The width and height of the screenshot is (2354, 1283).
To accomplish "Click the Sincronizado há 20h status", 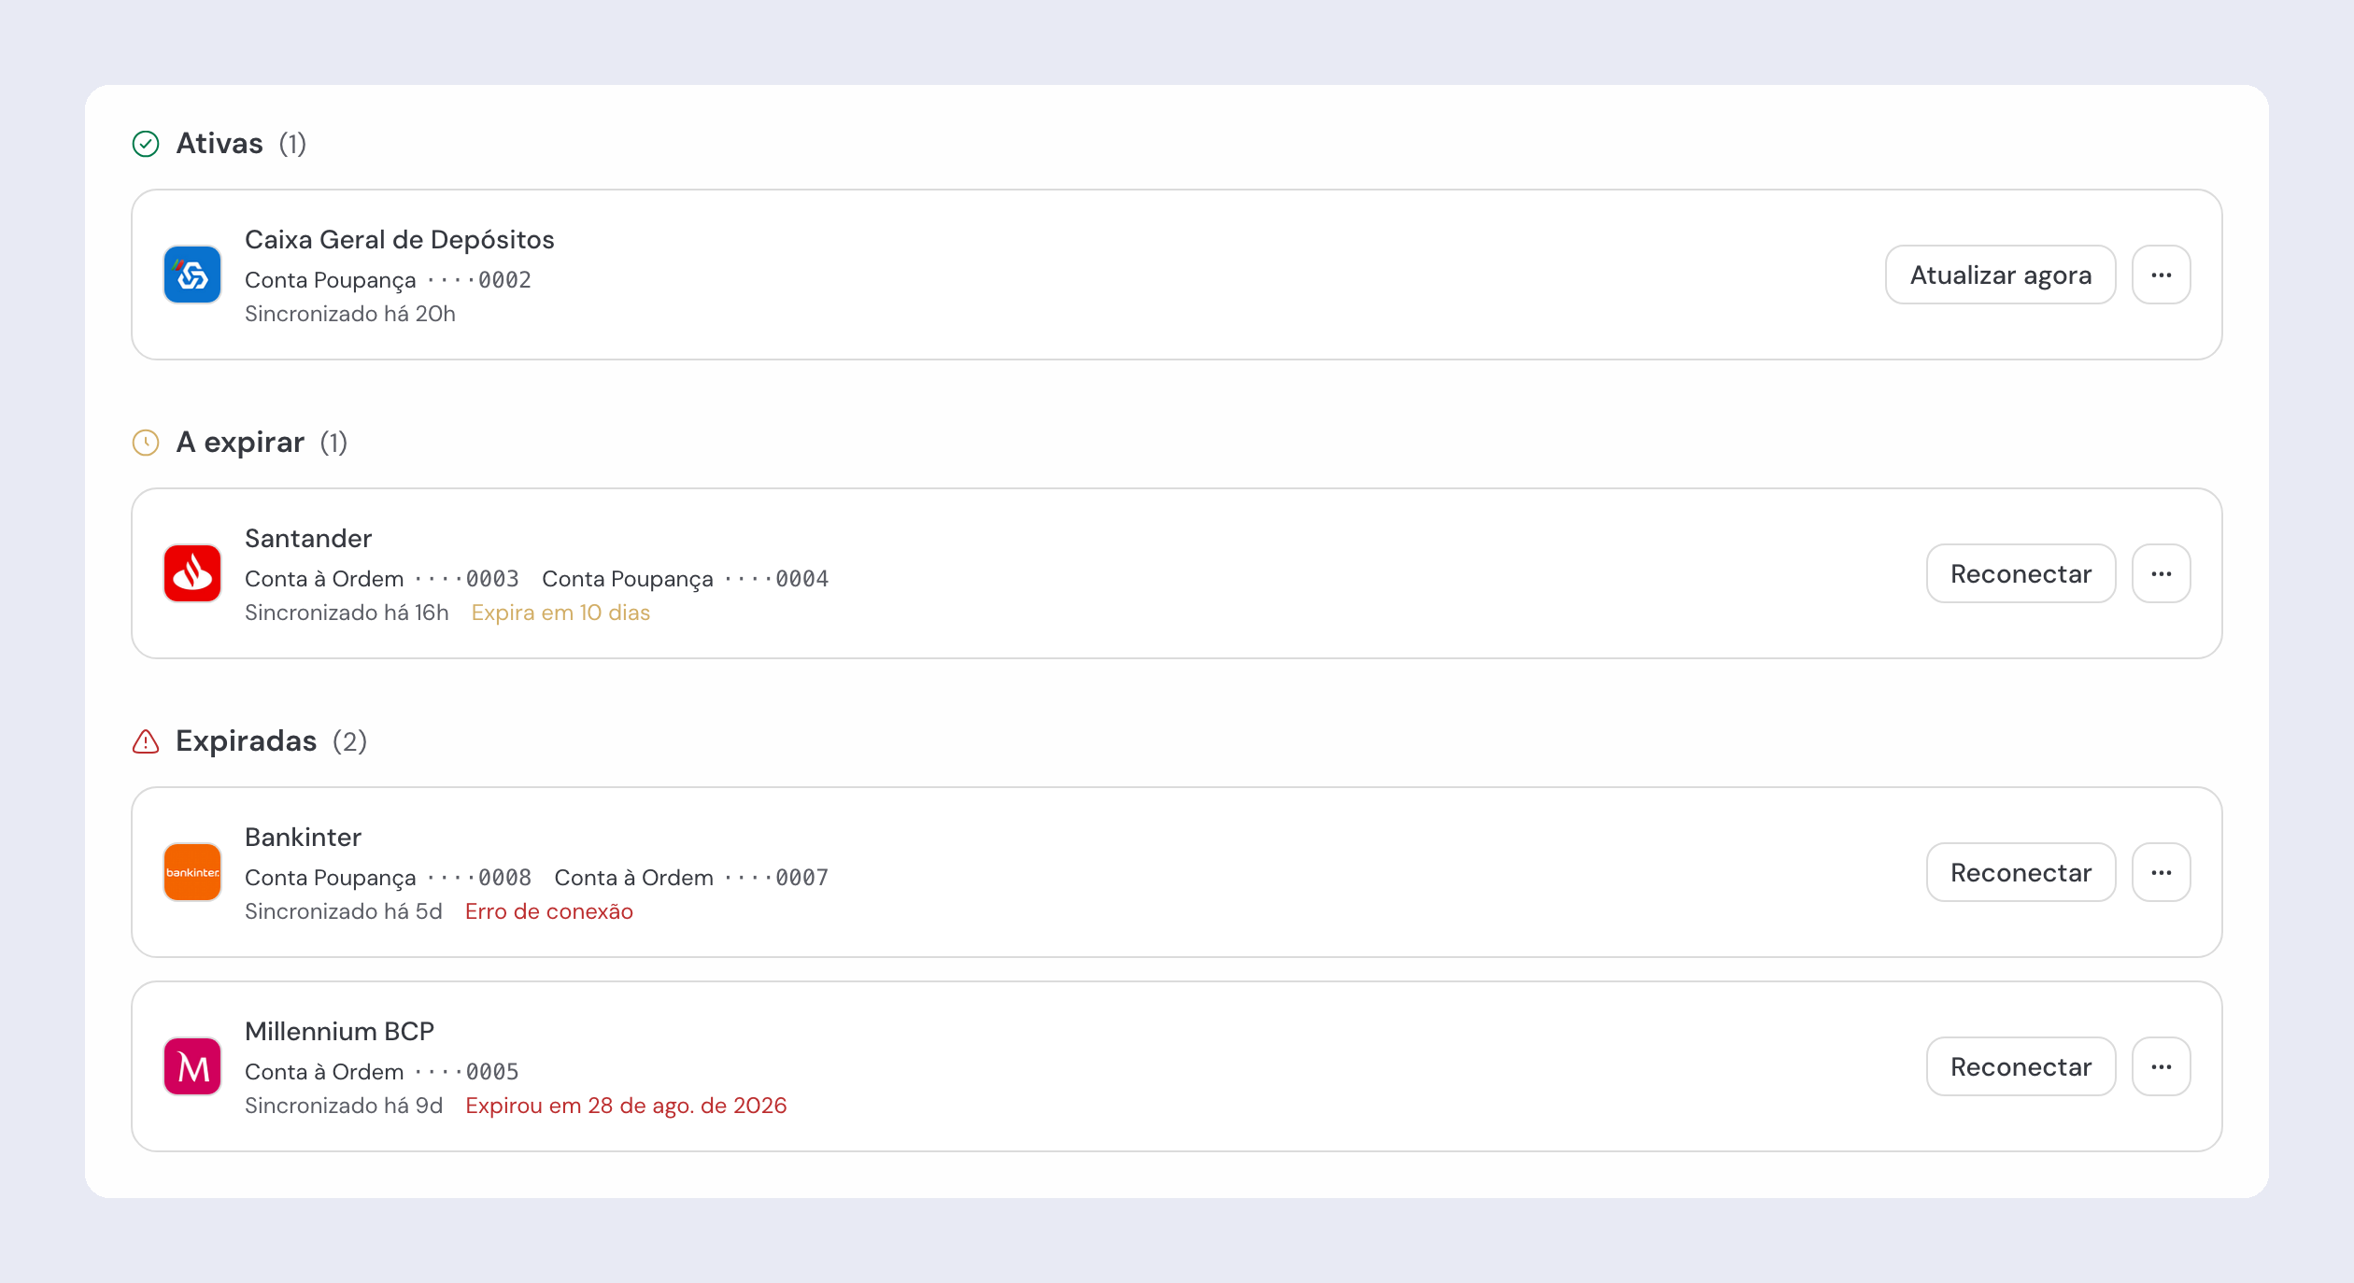I will (350, 314).
